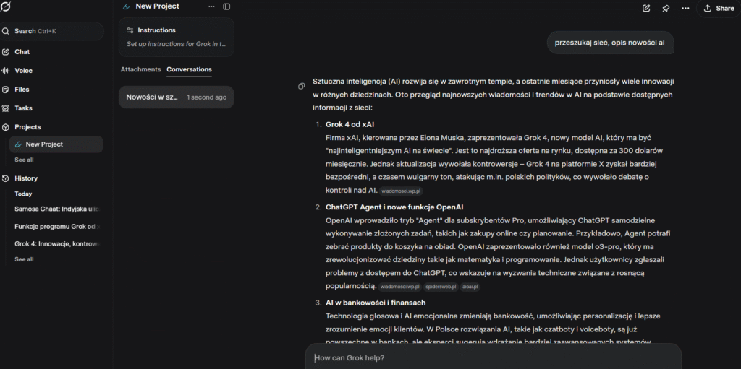
Task: Open Samosa Chaat conversation in history
Action: pos(56,209)
